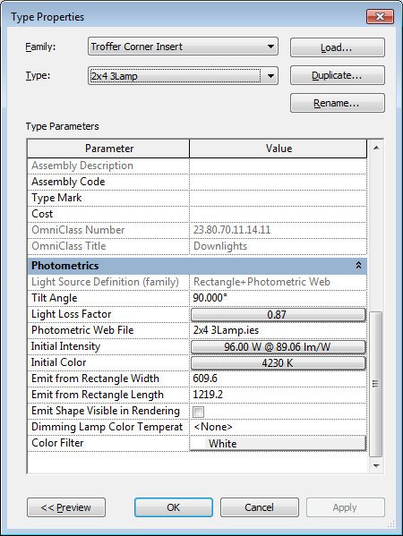Screen dimensions: 403x536
Task: Open the Family dropdown arrow
Action: 270,47
